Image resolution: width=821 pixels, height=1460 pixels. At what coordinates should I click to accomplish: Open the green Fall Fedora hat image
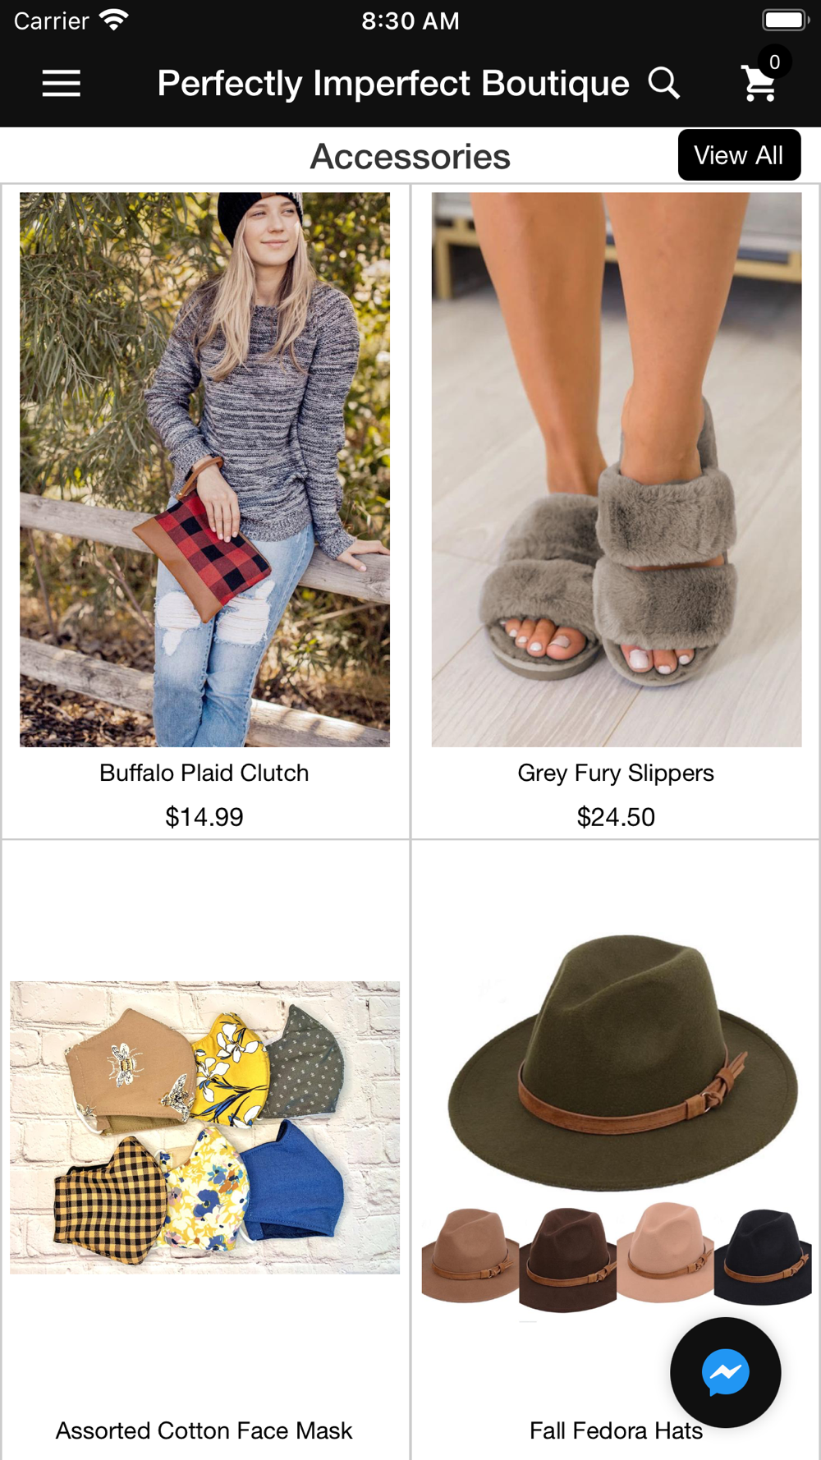[622, 1063]
